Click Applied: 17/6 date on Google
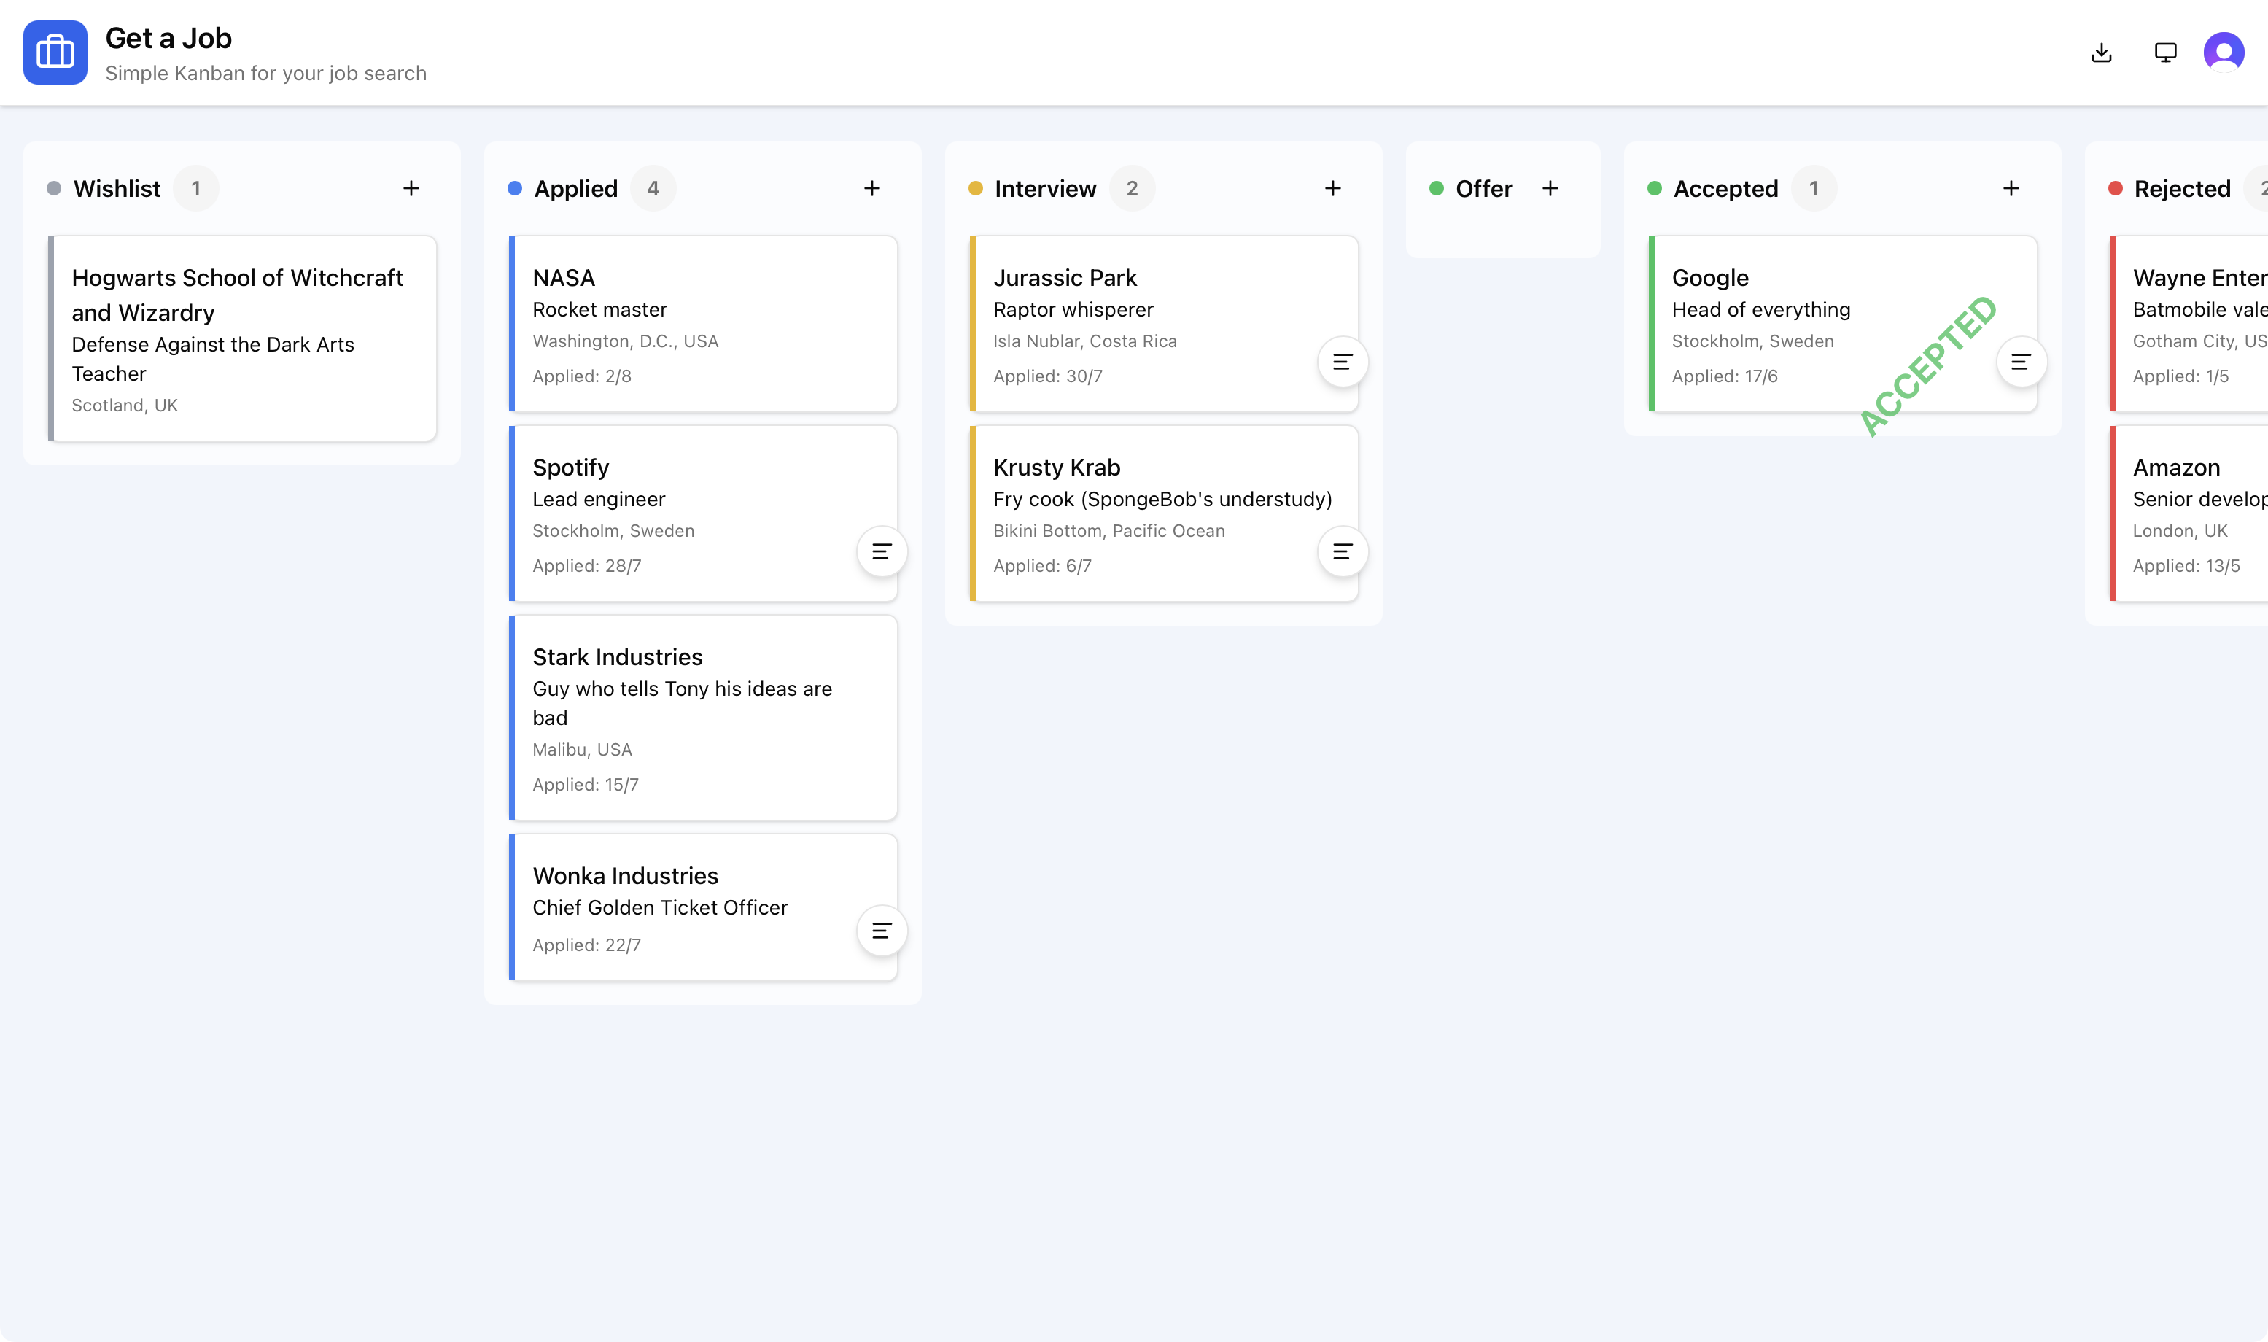Viewport: 2268px width, 1342px height. [x=1725, y=376]
